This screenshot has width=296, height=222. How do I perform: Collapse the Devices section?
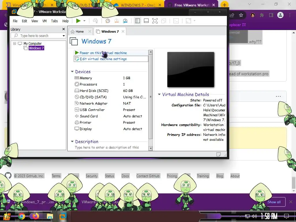[72, 72]
